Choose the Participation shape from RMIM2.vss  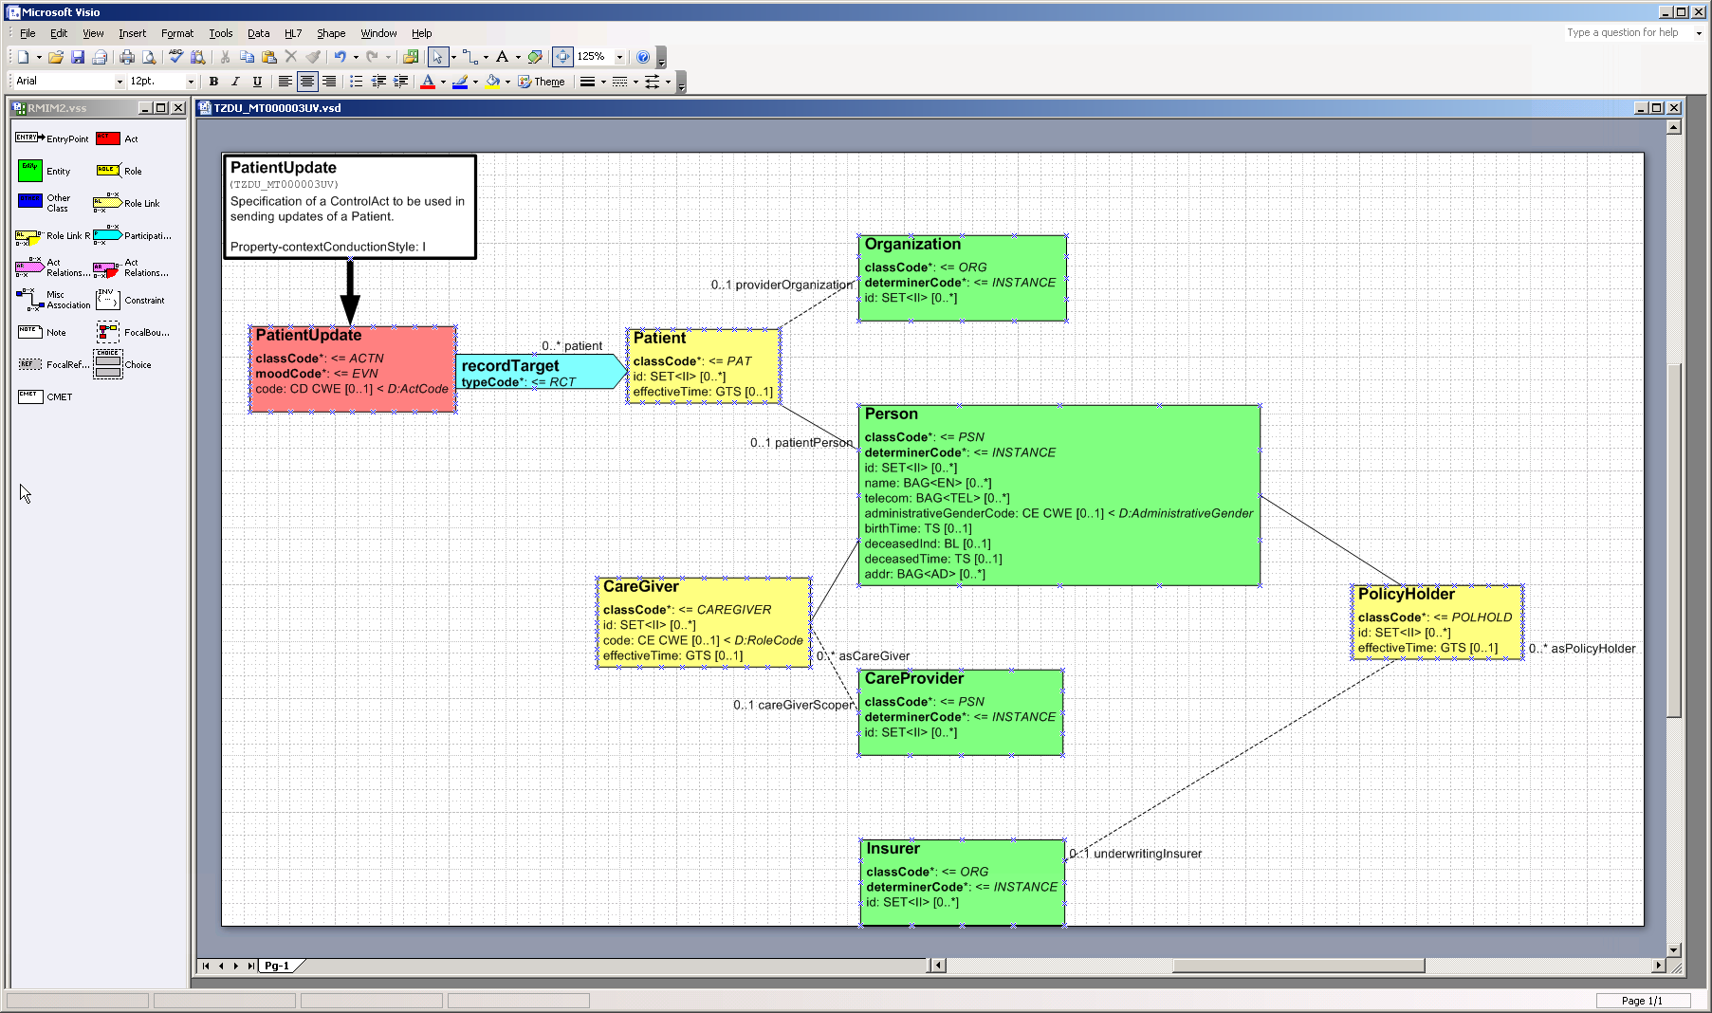coord(107,235)
